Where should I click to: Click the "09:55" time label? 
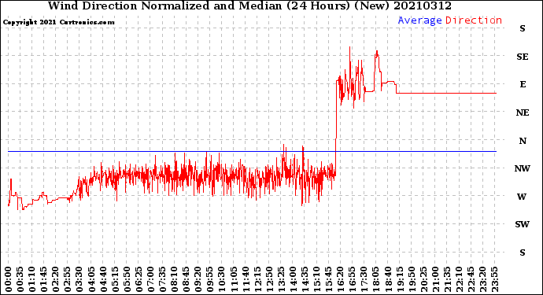coord(210,279)
